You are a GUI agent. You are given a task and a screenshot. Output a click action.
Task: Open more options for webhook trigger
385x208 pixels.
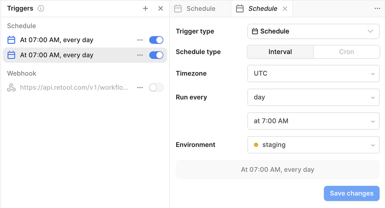point(140,88)
